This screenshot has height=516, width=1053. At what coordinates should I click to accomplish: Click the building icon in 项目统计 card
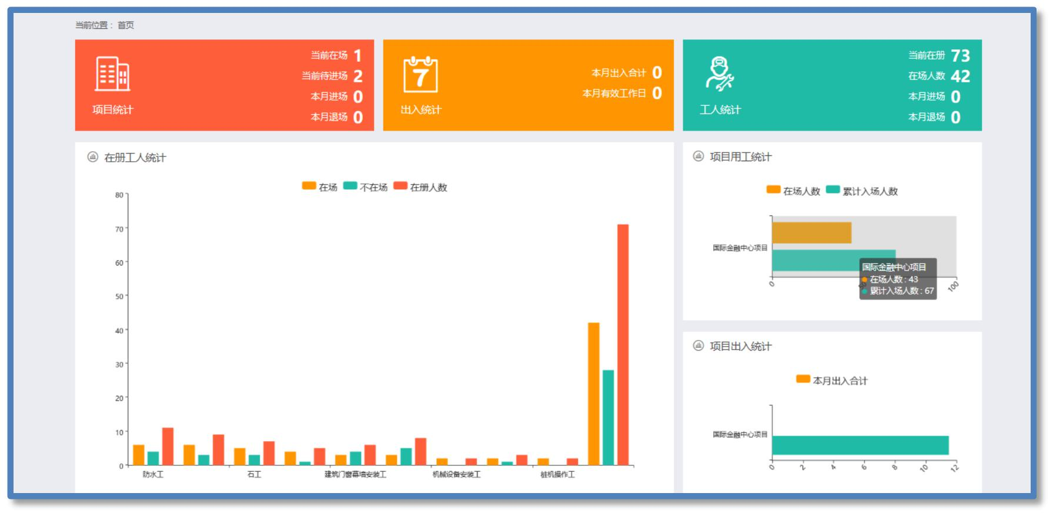[112, 74]
